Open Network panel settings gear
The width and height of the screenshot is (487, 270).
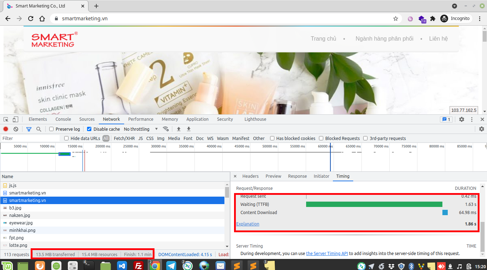tap(482, 129)
